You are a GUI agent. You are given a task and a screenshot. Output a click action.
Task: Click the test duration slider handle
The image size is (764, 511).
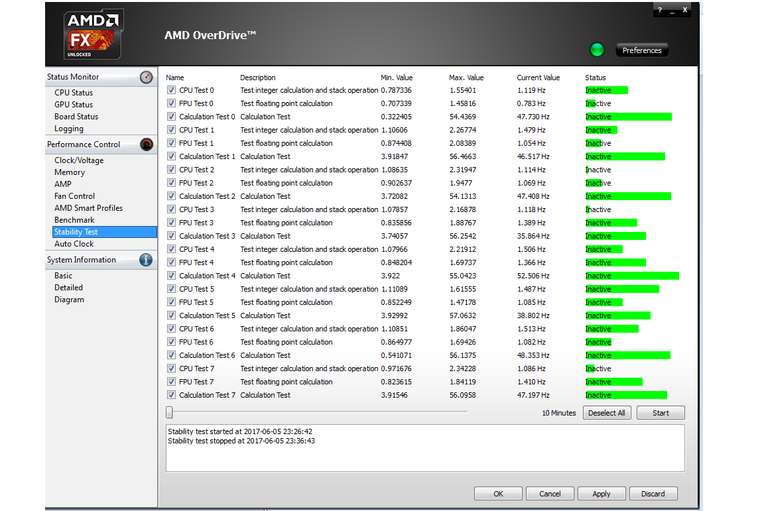pyautogui.click(x=170, y=412)
